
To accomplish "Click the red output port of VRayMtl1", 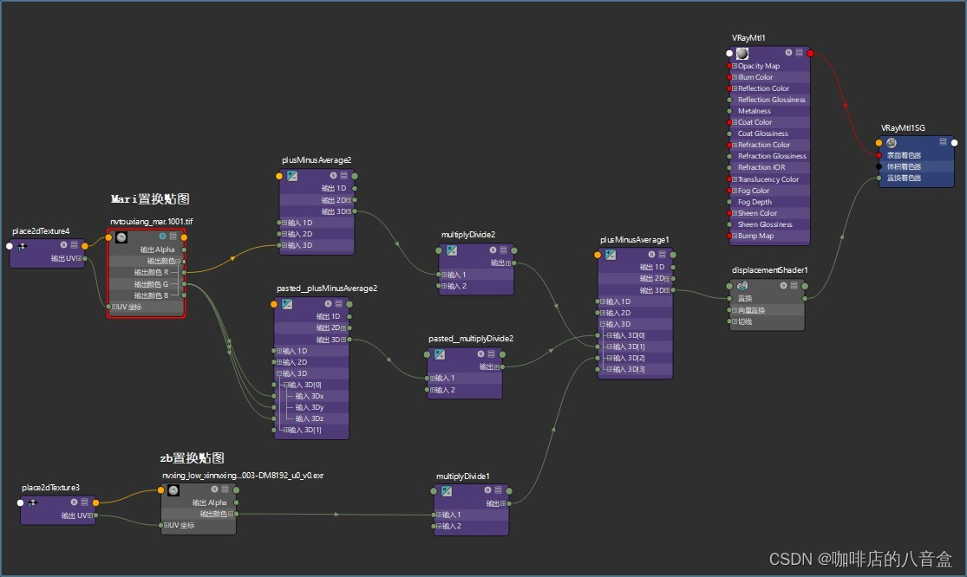I will click(x=811, y=54).
